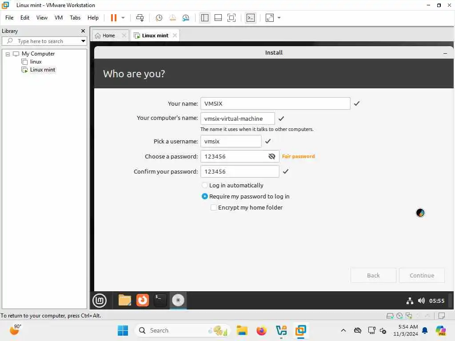
Task: Open the Tabs menu
Action: 75,18
